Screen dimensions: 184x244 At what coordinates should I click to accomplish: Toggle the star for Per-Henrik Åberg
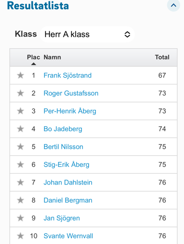tap(20, 111)
